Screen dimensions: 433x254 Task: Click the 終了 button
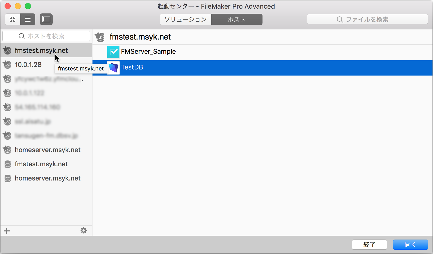coord(369,245)
